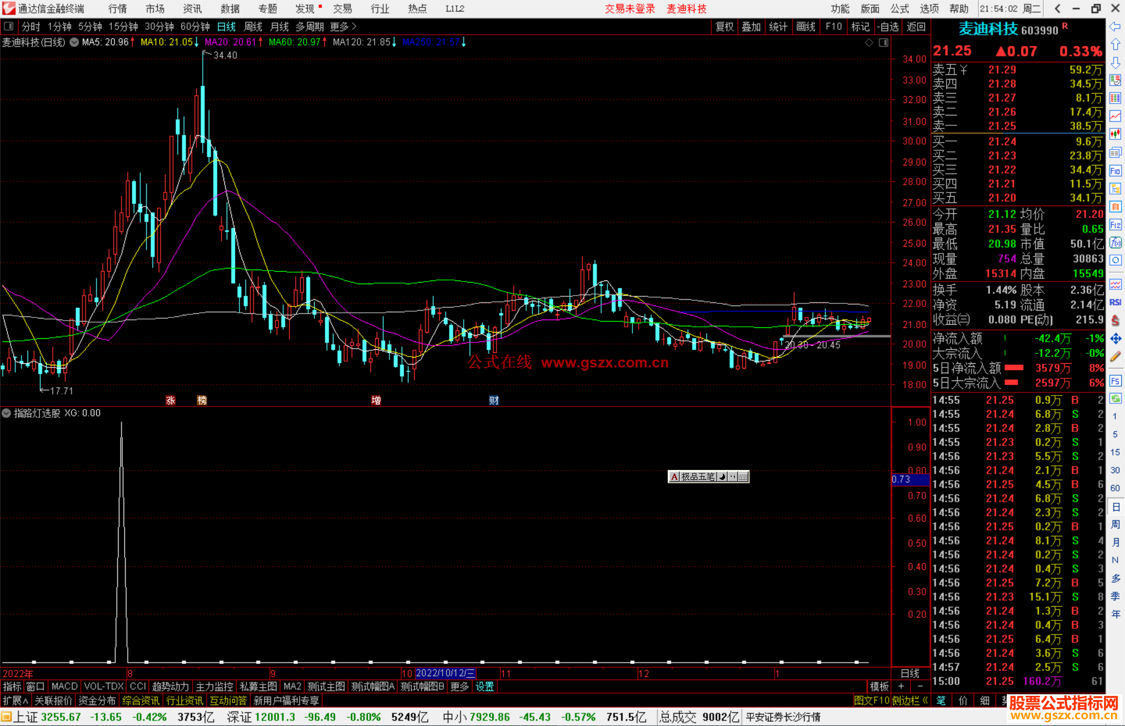The height and width of the screenshot is (726, 1125).
Task: Click the 画线 drawing button
Action: coord(805,27)
